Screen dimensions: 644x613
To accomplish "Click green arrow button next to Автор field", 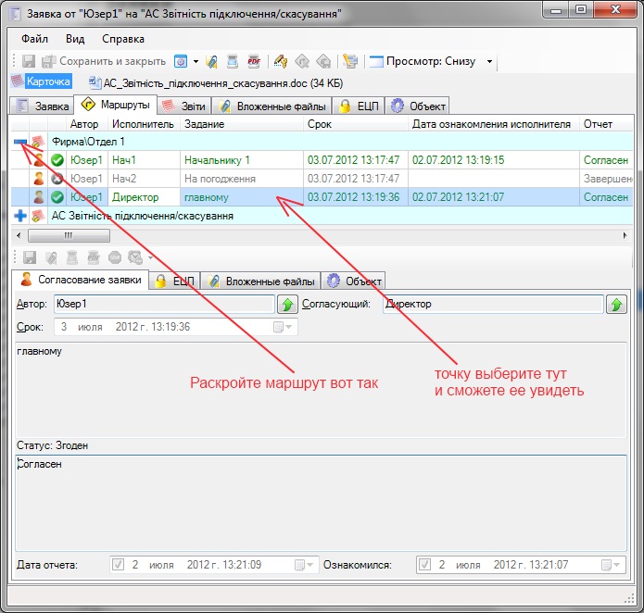I will [x=287, y=304].
